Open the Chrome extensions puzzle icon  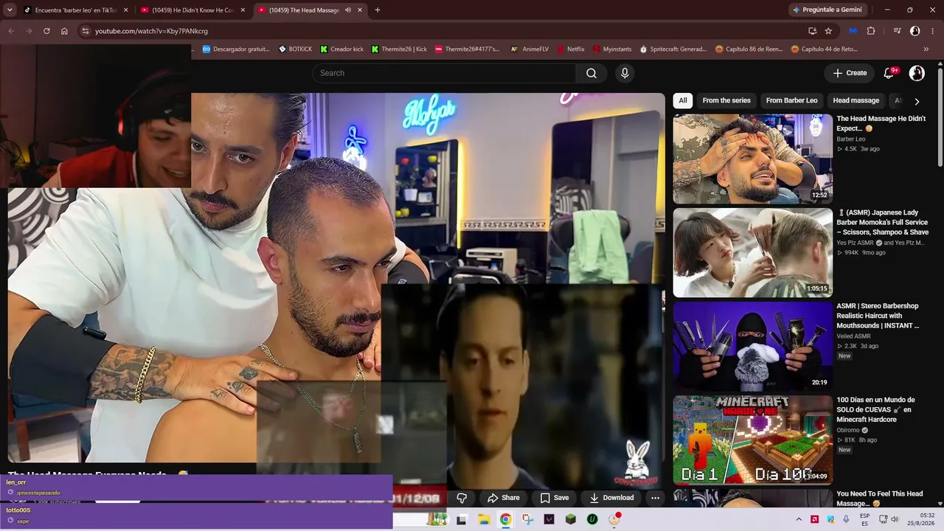871,31
